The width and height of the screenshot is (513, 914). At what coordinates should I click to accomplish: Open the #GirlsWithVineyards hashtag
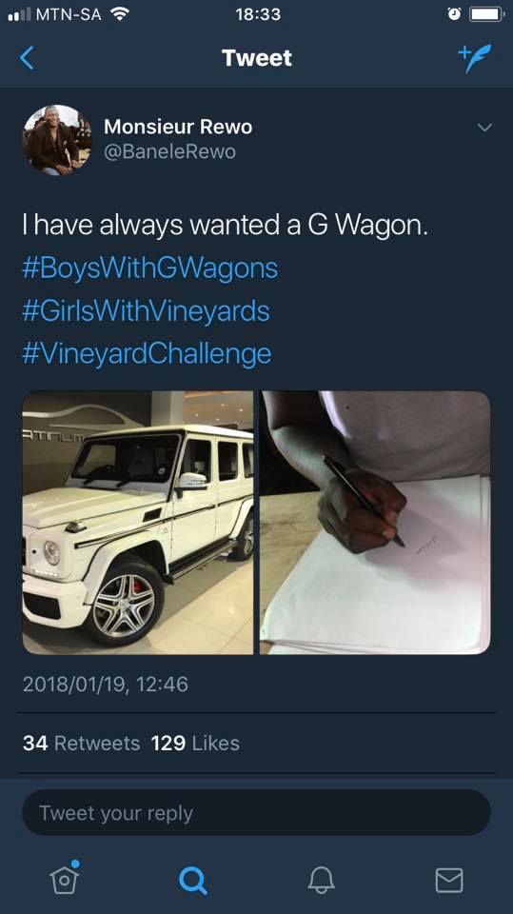[x=146, y=310]
